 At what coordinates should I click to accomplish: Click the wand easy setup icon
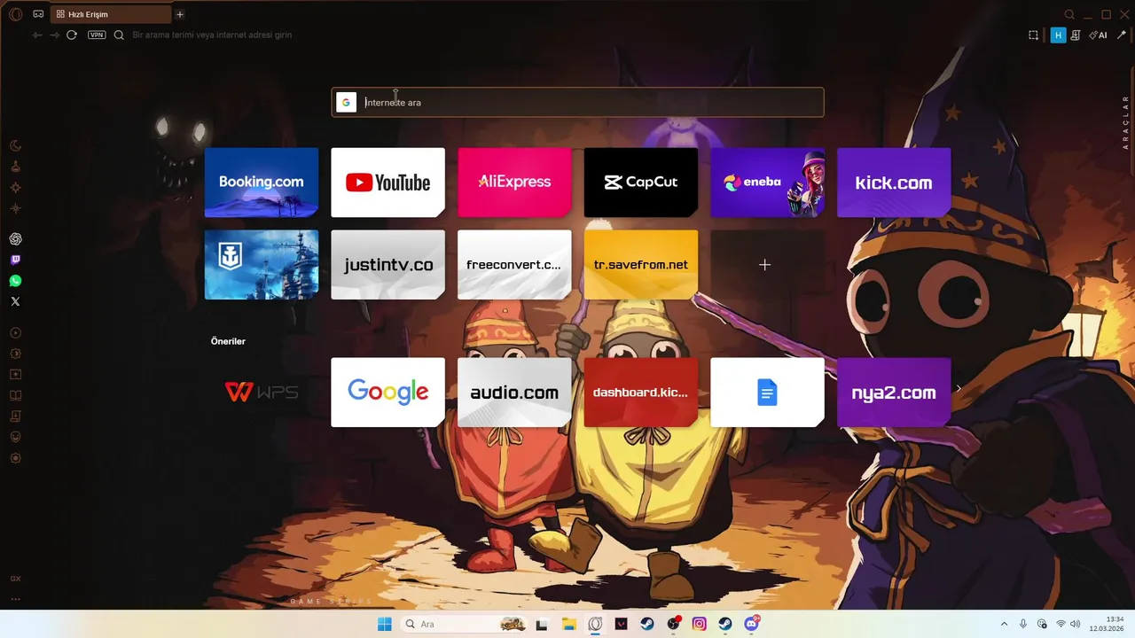[1122, 35]
